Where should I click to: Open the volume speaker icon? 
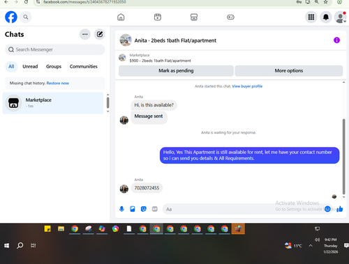click(x=317, y=240)
